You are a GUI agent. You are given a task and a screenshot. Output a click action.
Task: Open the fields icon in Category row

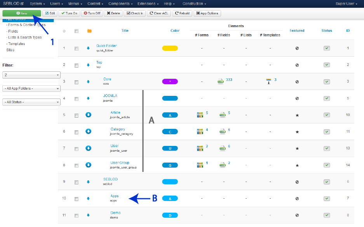coord(222,132)
